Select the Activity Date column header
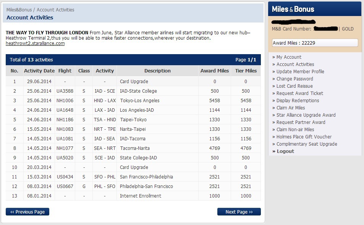The width and height of the screenshot is (364, 225). tap(39, 71)
